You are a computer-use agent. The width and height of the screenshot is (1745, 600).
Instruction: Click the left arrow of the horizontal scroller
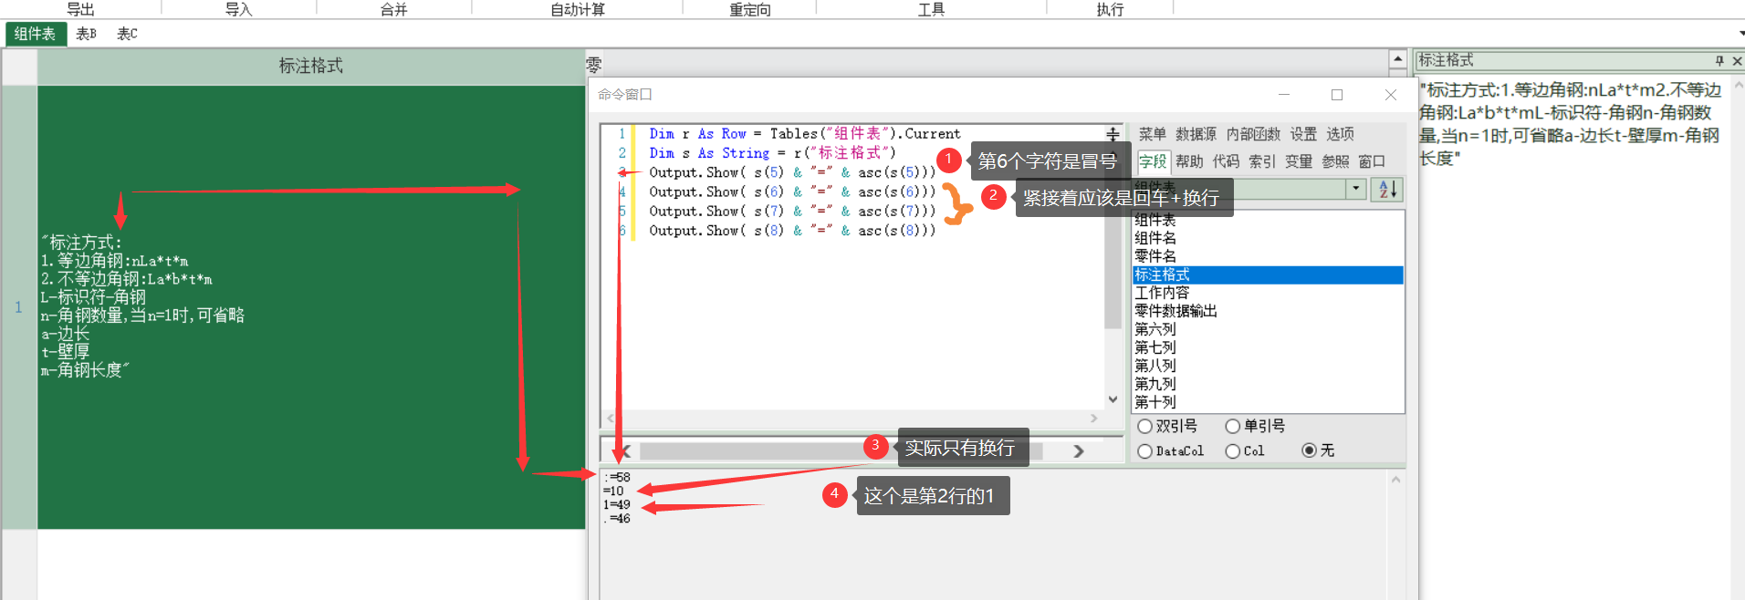point(624,450)
